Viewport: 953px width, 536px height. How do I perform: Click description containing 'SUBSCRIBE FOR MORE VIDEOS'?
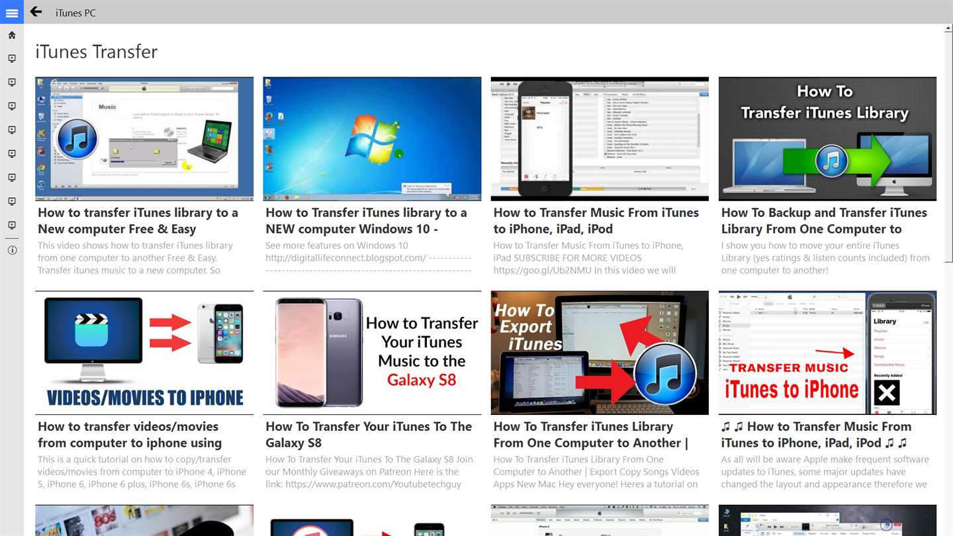click(x=588, y=258)
